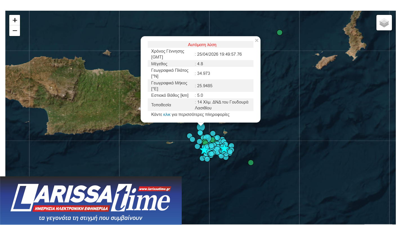Click the event time 25/04/2026 19:49:57.76
This screenshot has width=404, height=225.
point(219,54)
